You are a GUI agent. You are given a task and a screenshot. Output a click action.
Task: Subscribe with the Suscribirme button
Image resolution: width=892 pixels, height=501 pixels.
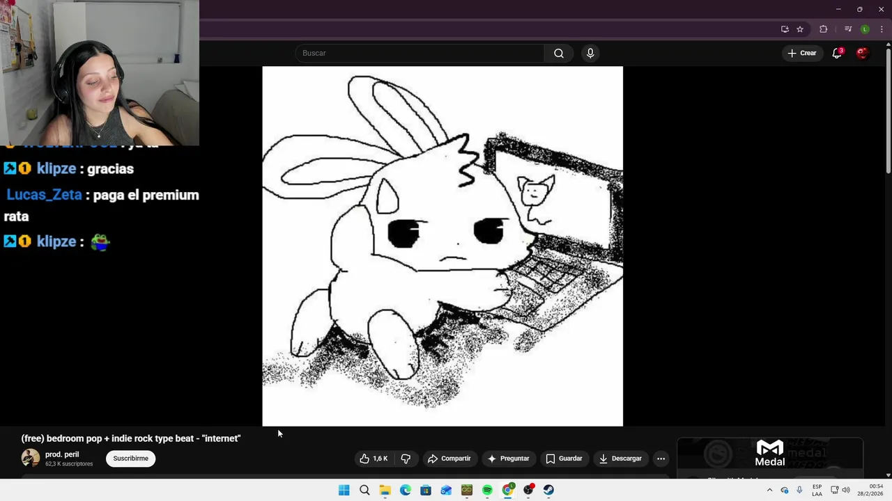pos(131,459)
